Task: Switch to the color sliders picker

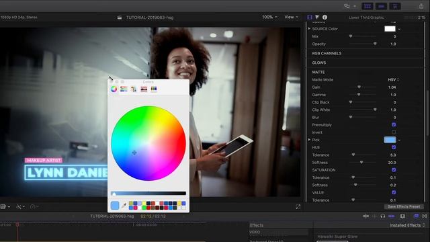Action: (124, 89)
